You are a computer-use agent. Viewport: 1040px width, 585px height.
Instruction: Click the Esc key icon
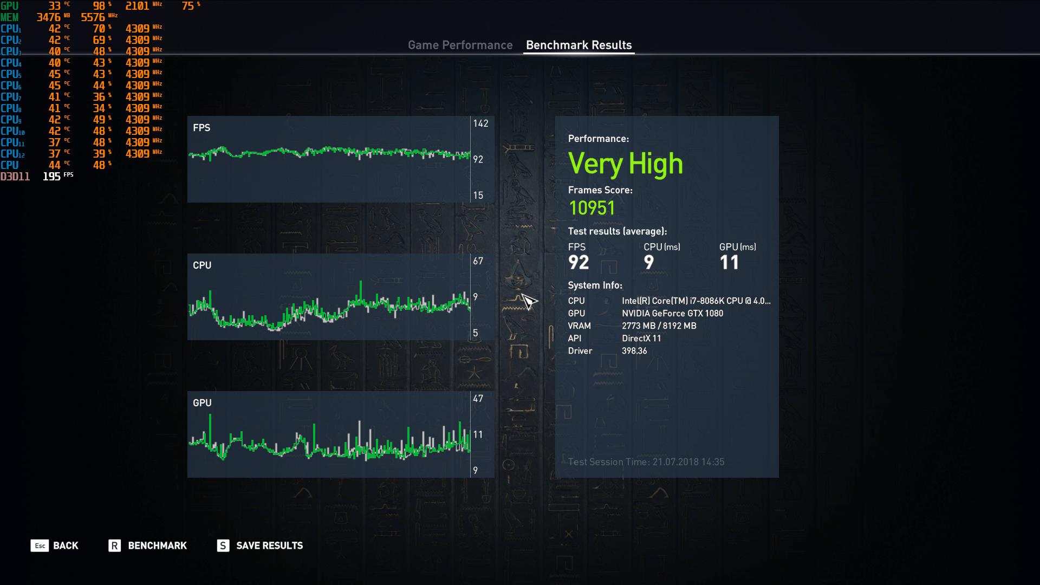click(40, 545)
